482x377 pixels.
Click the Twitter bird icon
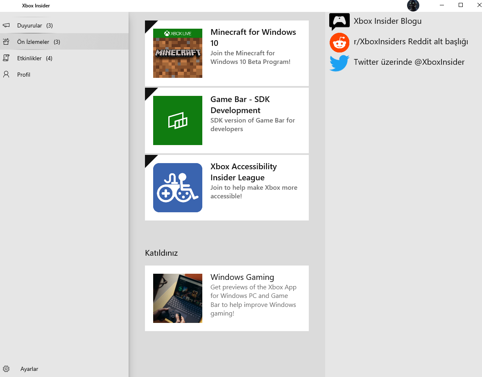point(339,63)
